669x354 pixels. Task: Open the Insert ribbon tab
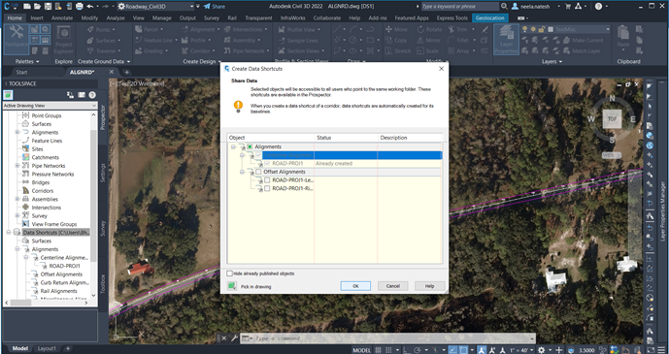pyautogui.click(x=37, y=17)
